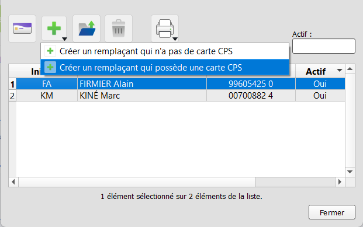Expand the add button dropdown arrow
The image size is (363, 227).
tap(64, 39)
